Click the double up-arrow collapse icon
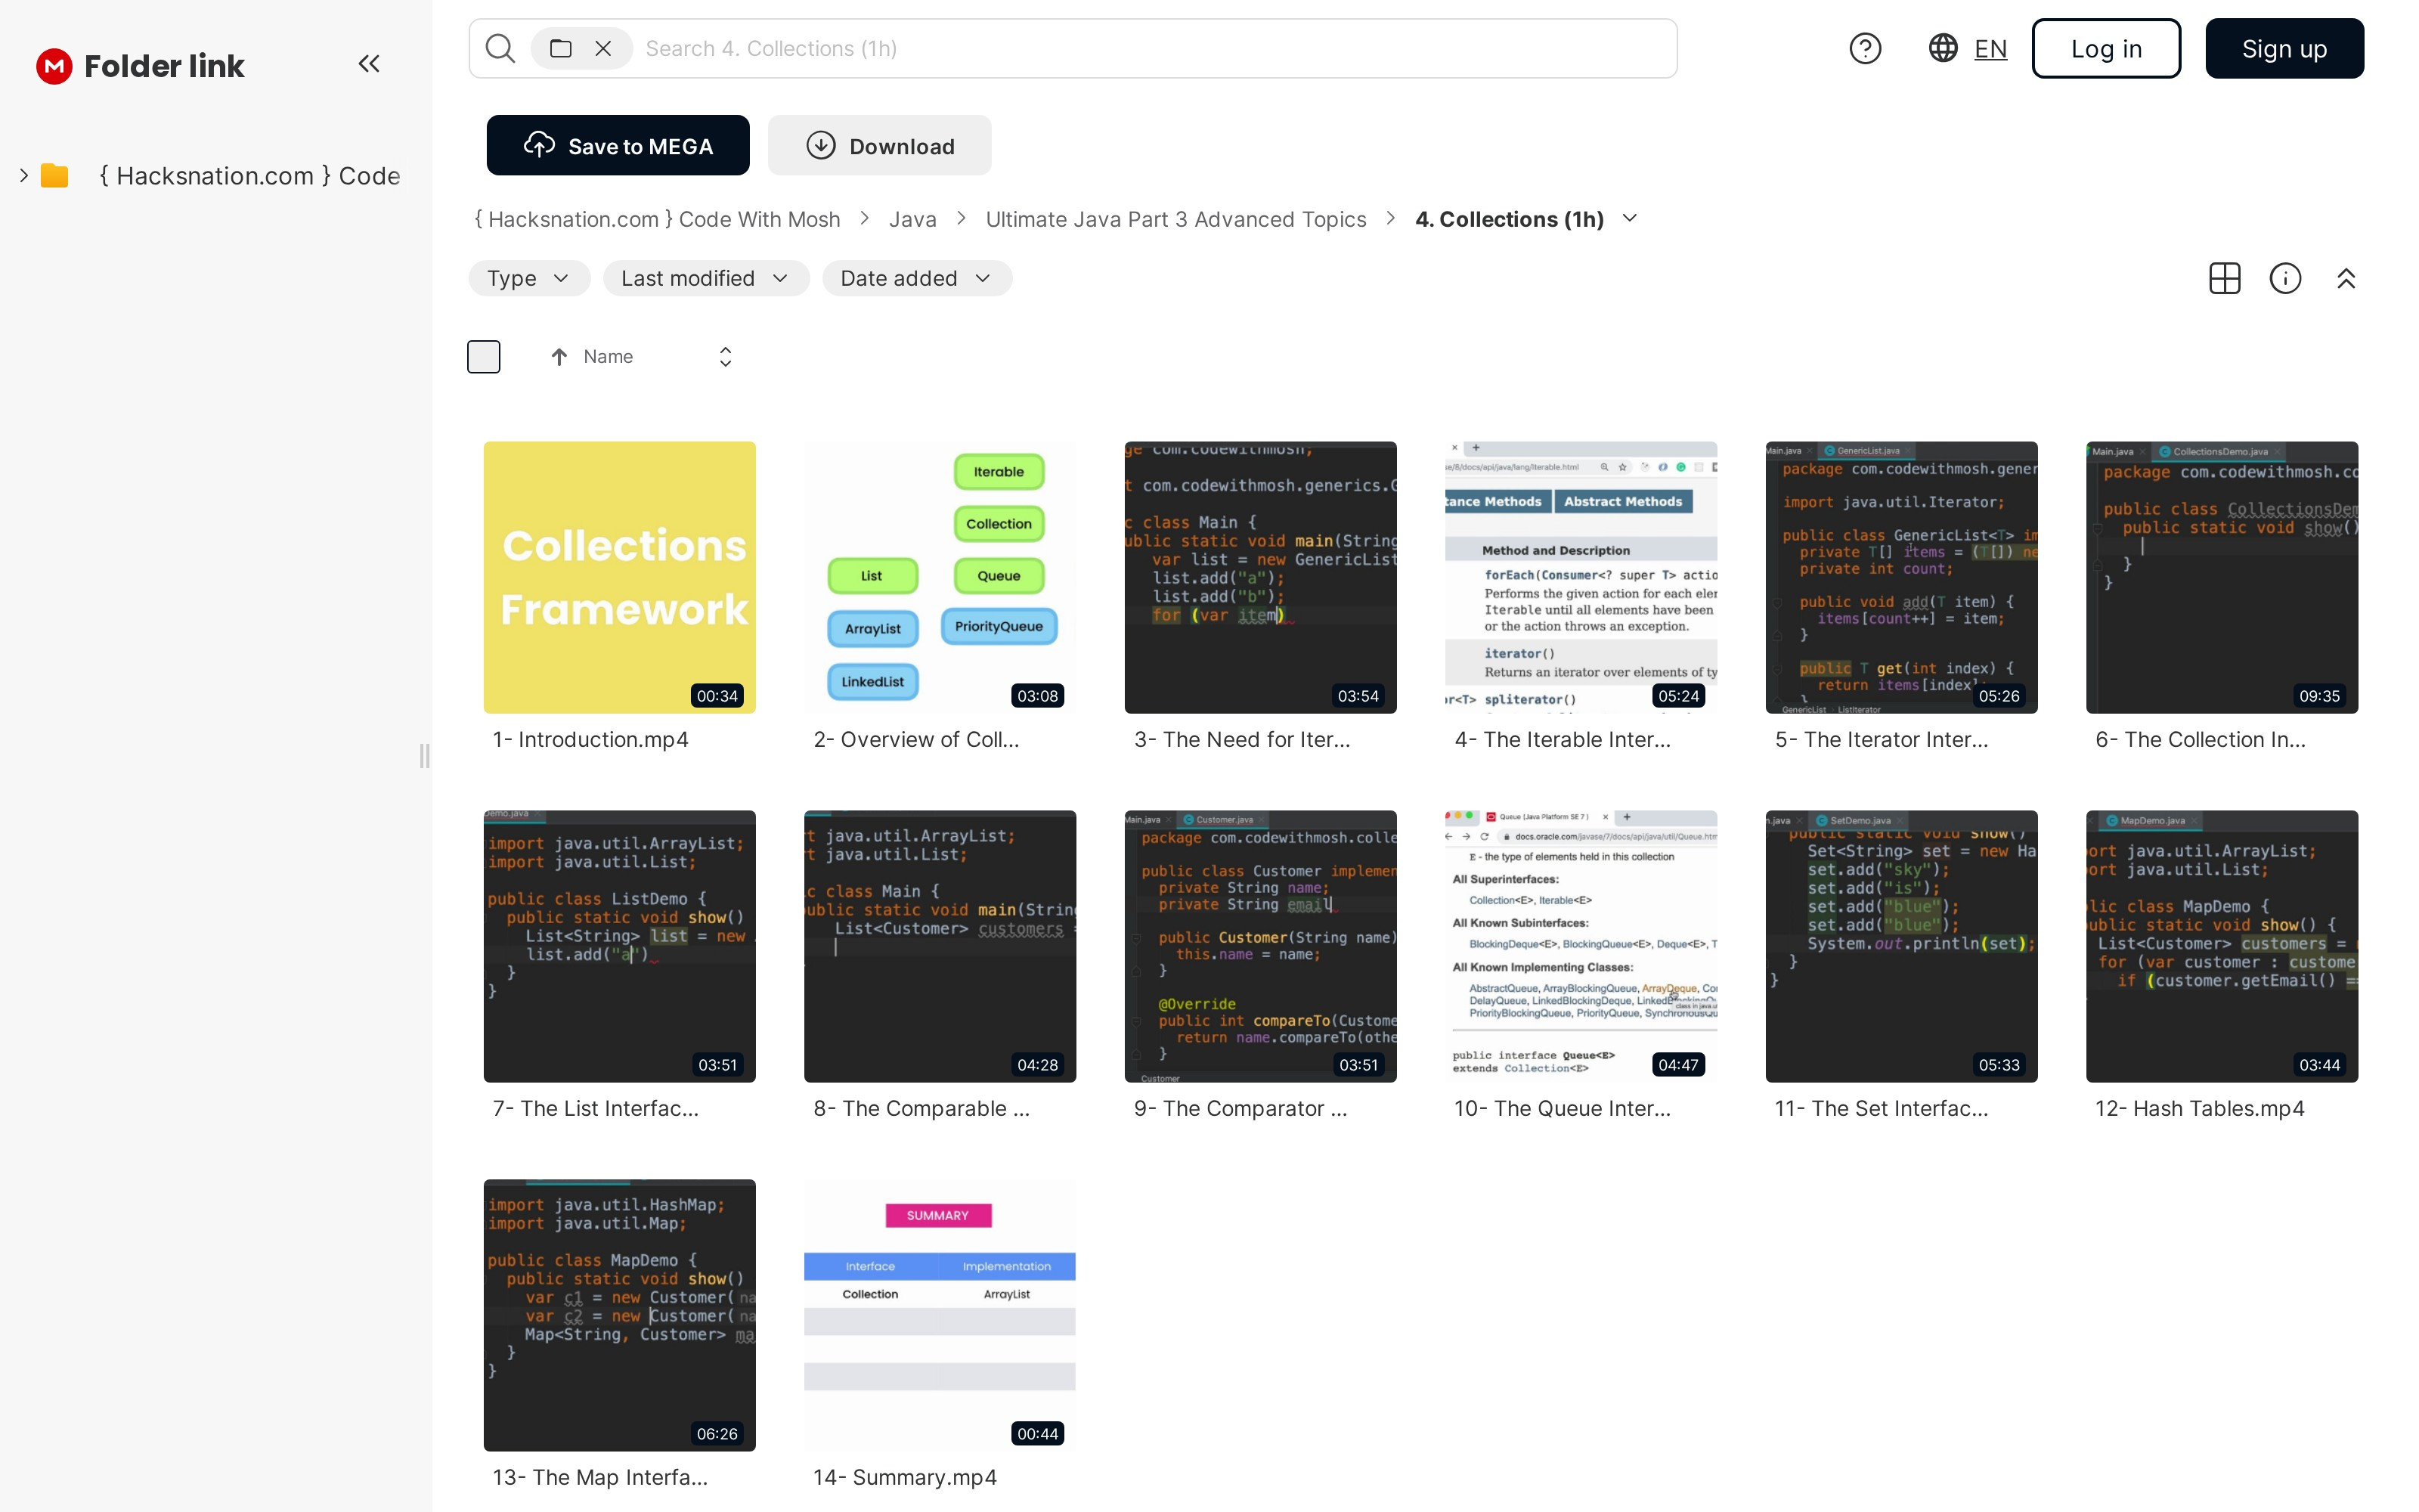2419x1512 pixels. tap(2346, 278)
